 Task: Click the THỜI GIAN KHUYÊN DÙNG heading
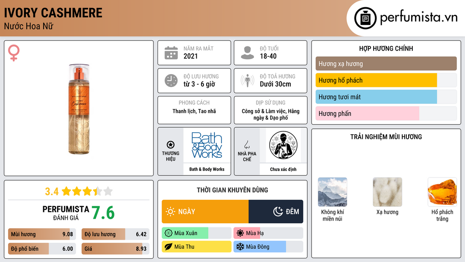[x=232, y=190]
